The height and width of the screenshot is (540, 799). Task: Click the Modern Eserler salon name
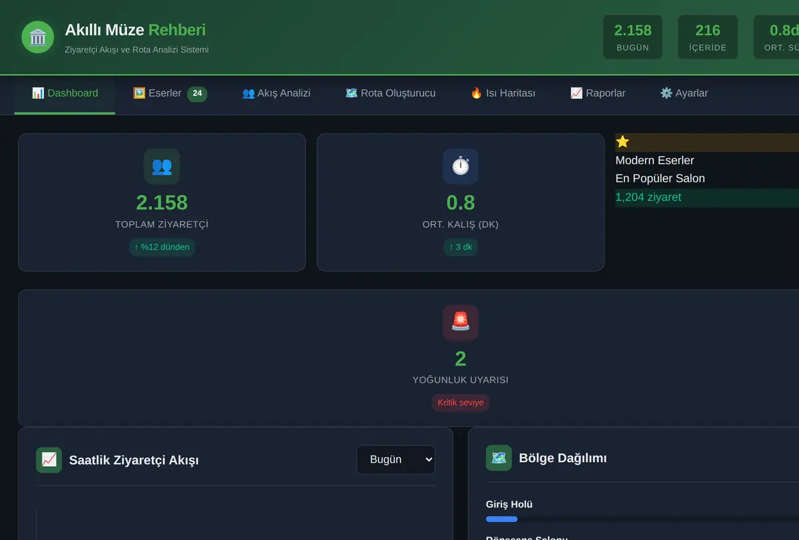pyautogui.click(x=655, y=160)
